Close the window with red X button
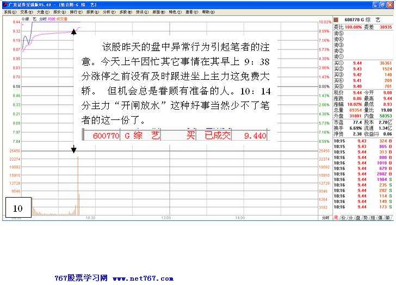The image size is (396, 285). 389,5
